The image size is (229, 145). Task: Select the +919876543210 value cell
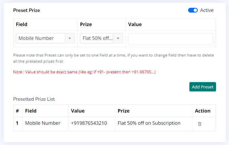(x=89, y=123)
